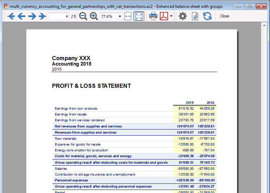Click 'Company XXX' title text
270x193 pixels.
point(71,58)
